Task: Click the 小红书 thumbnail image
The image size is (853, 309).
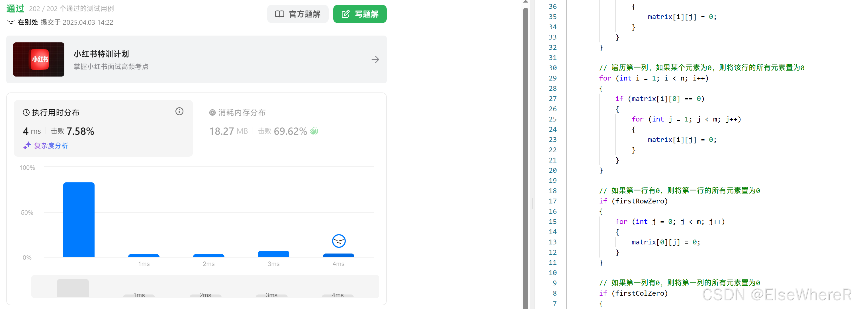Action: click(x=39, y=59)
